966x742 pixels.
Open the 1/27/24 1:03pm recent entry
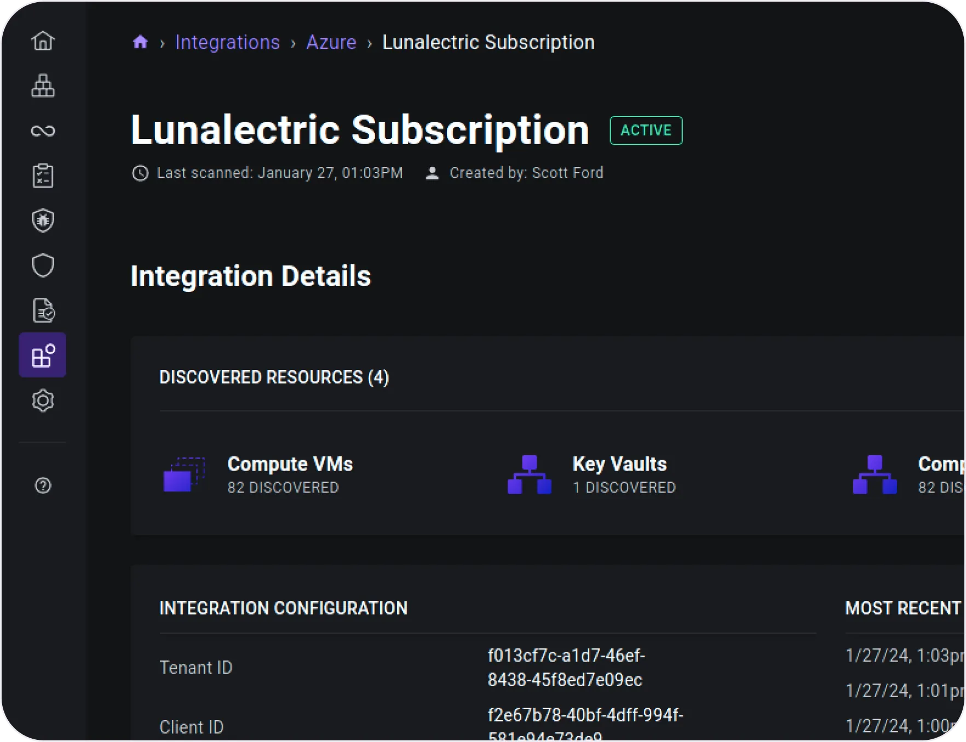pyautogui.click(x=904, y=656)
